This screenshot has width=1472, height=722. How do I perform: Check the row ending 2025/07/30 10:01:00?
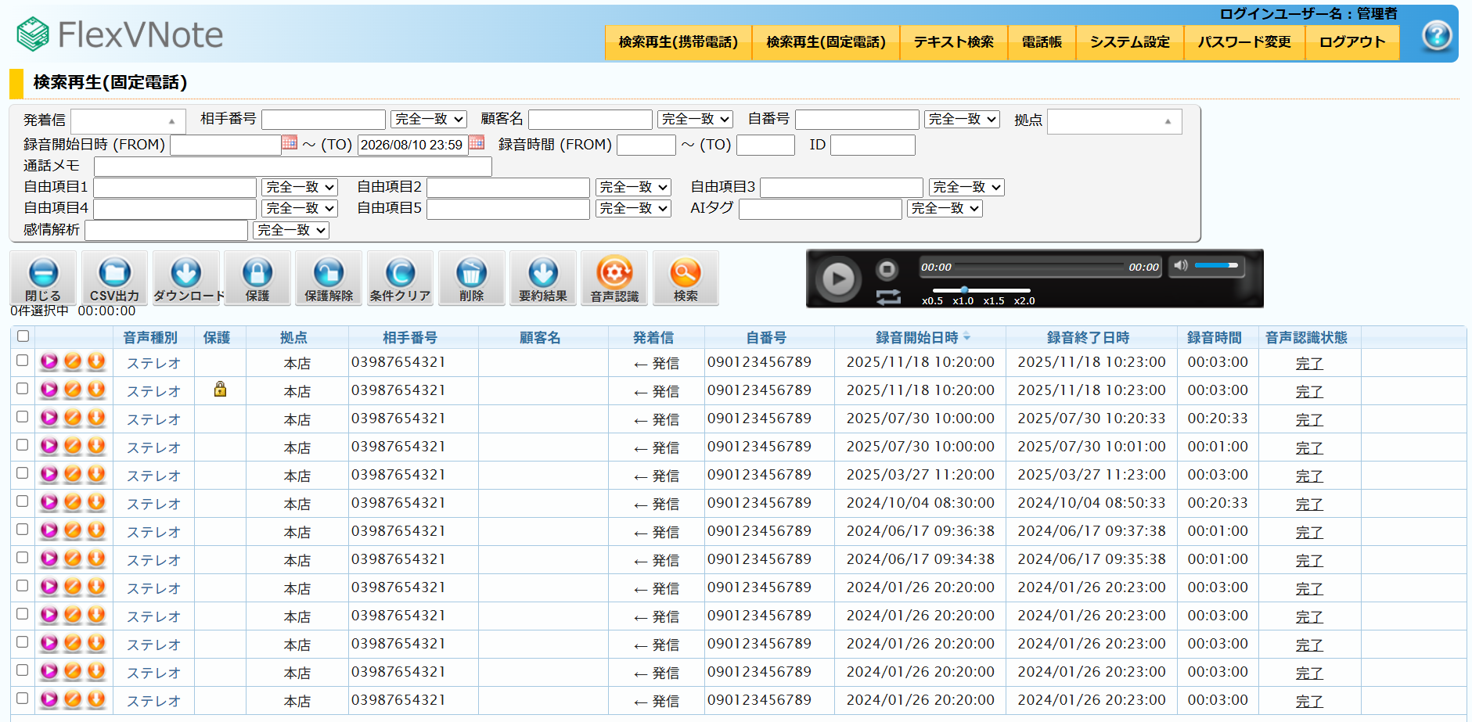[x=23, y=445]
